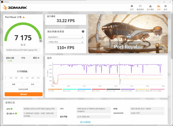
Task: Click the score gauge end knob
Action: pyautogui.click(x=40, y=41)
